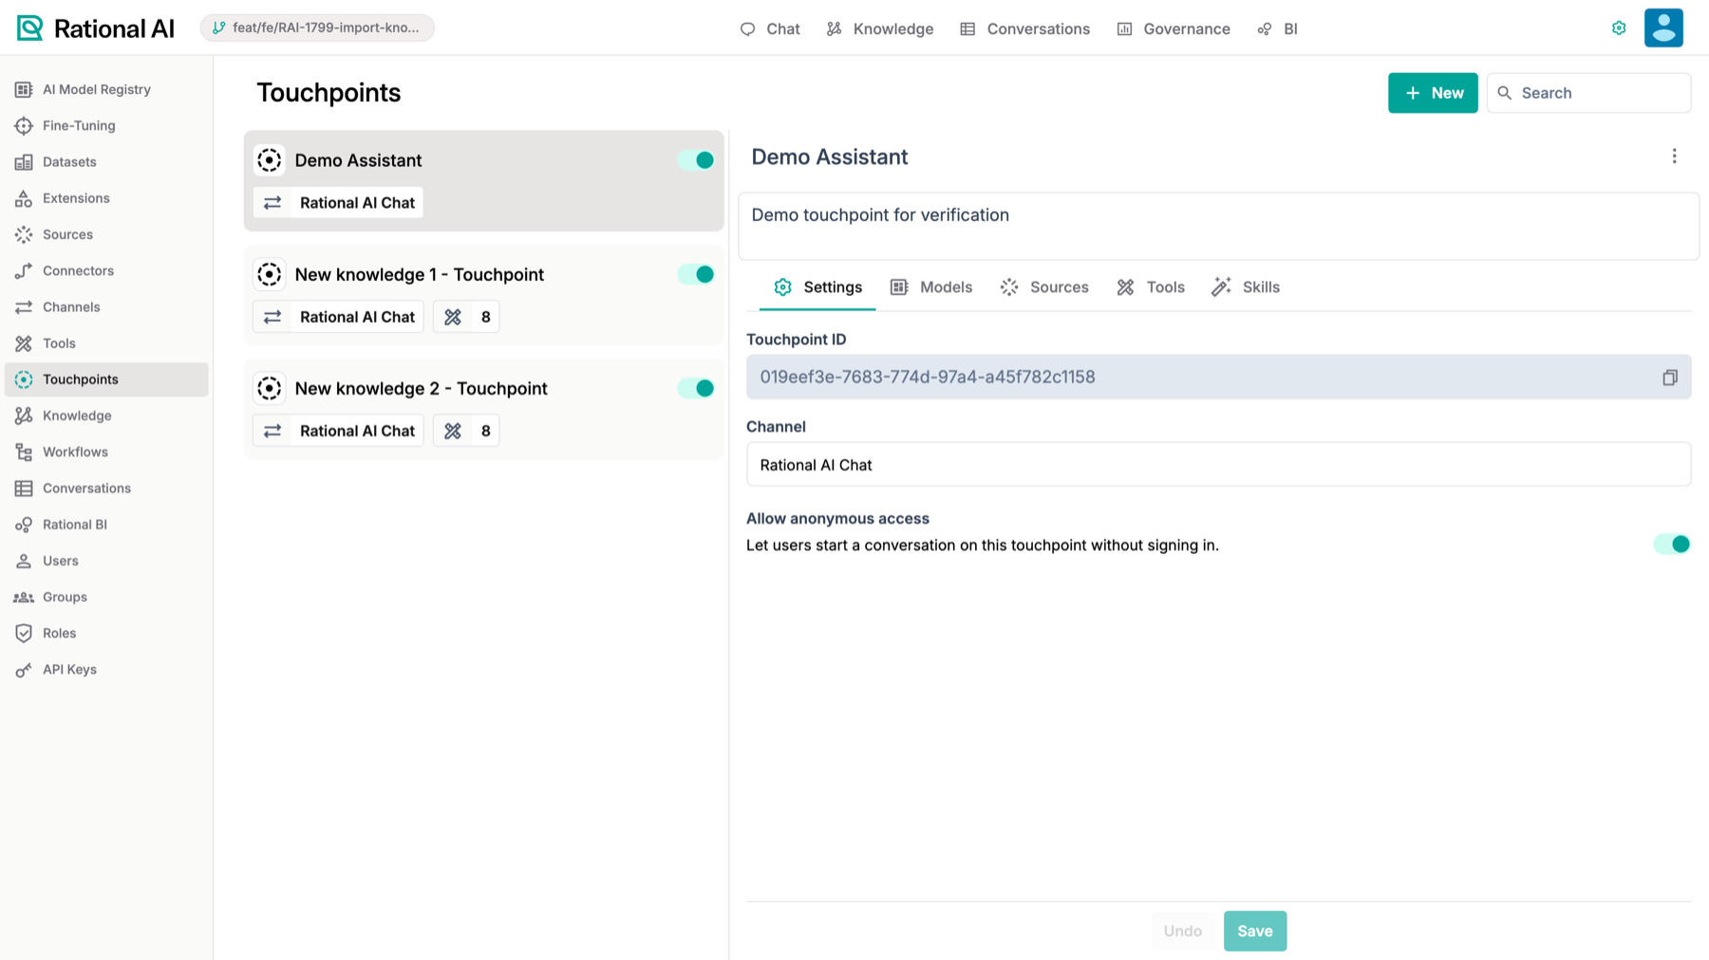Click the Rational AI Chat chip on Demo Assistant
This screenshot has width=1709, height=960.
[x=338, y=203]
